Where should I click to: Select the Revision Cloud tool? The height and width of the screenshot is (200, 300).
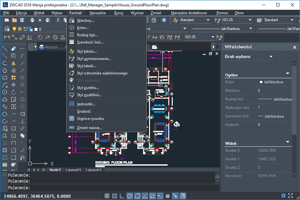click(5, 99)
